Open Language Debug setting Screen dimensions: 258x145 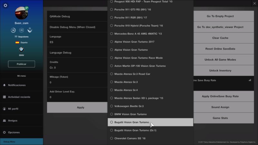(x=77, y=53)
